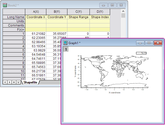The height and width of the screenshot is (125, 165).
Task: Switch to the Shapefile sheet tab
Action: pos(30,82)
